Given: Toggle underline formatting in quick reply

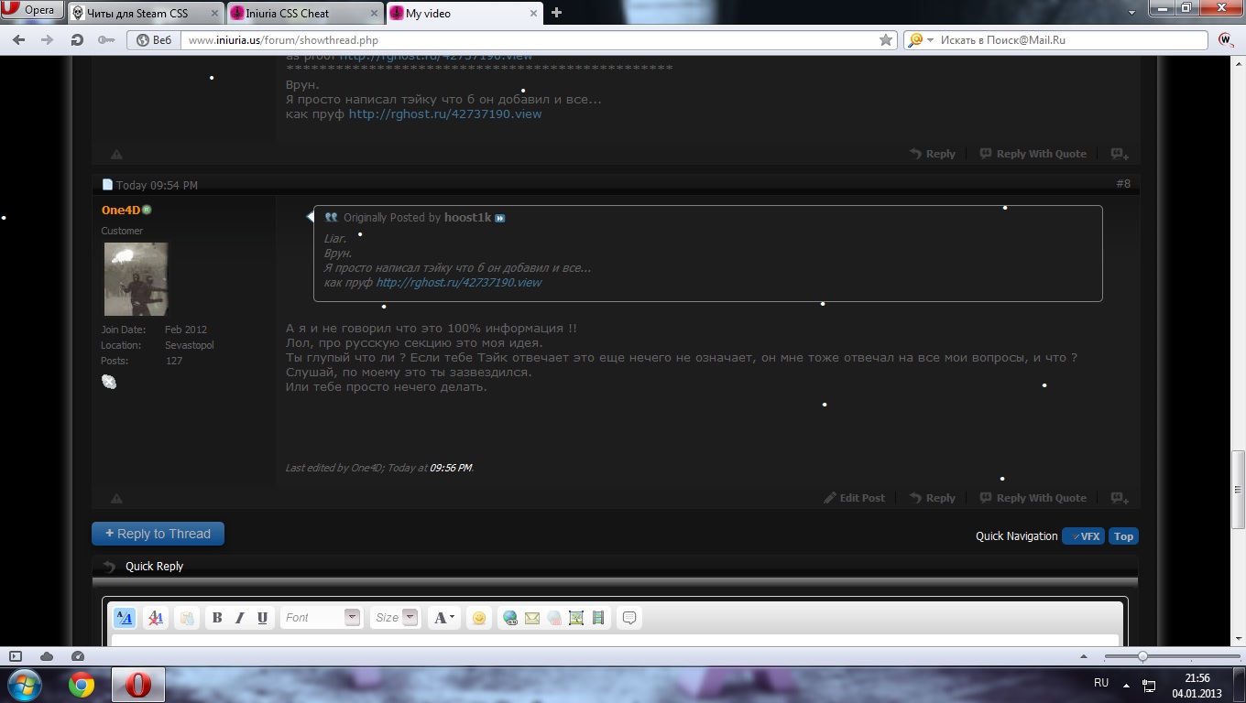Looking at the screenshot, I should coord(262,618).
